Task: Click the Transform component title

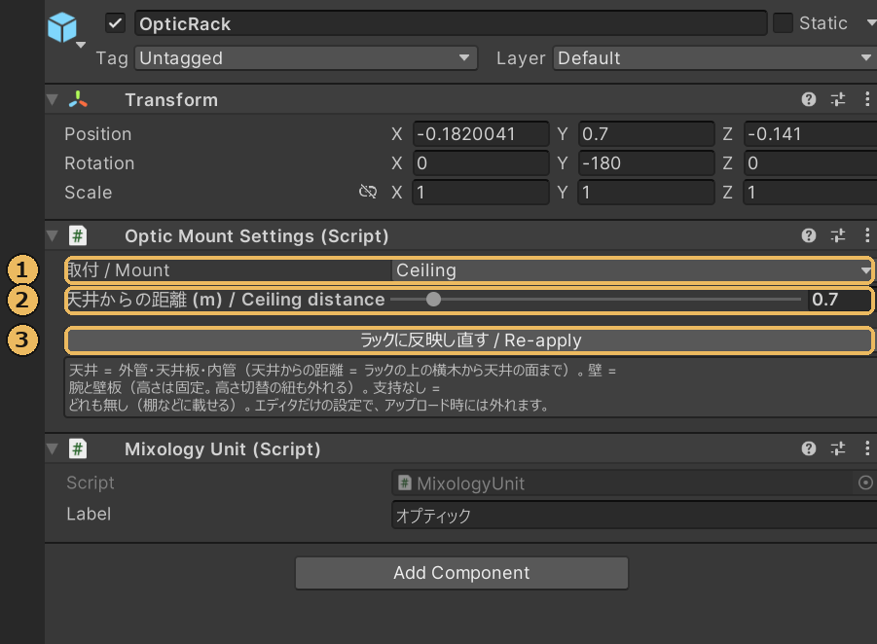Action: click(x=171, y=100)
